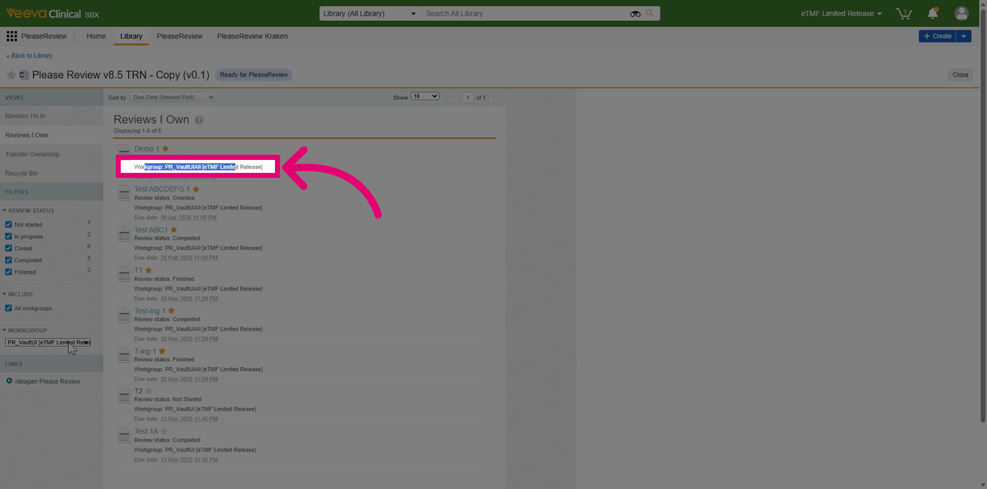
Task: Click the Ready for PleaseReview status badge
Action: coord(254,75)
